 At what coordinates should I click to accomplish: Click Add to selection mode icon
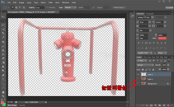[x=16, y=8]
